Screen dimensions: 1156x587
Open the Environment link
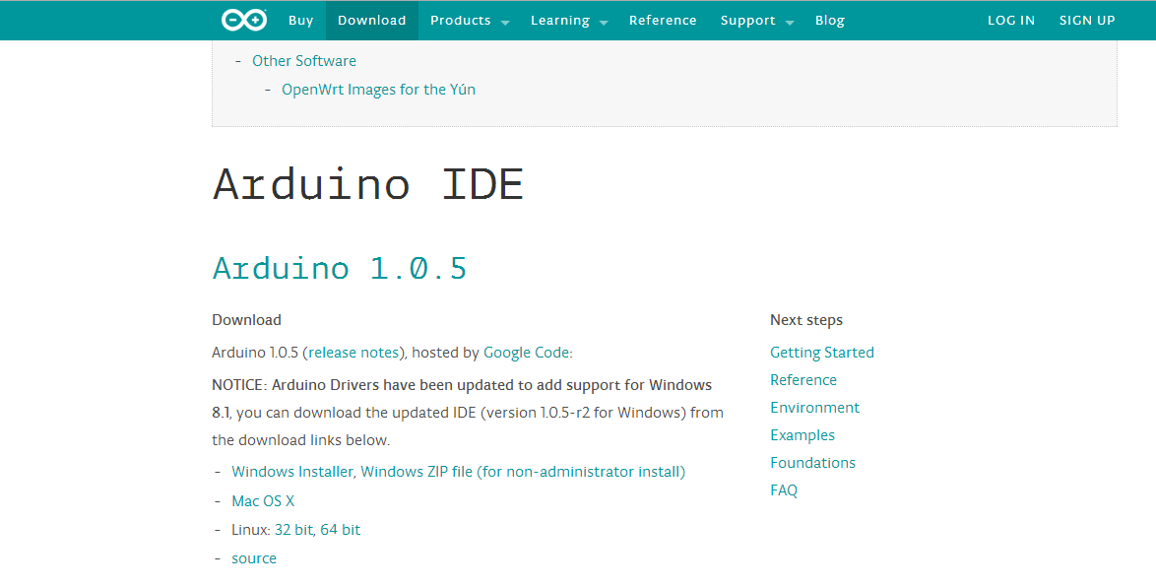pos(815,408)
